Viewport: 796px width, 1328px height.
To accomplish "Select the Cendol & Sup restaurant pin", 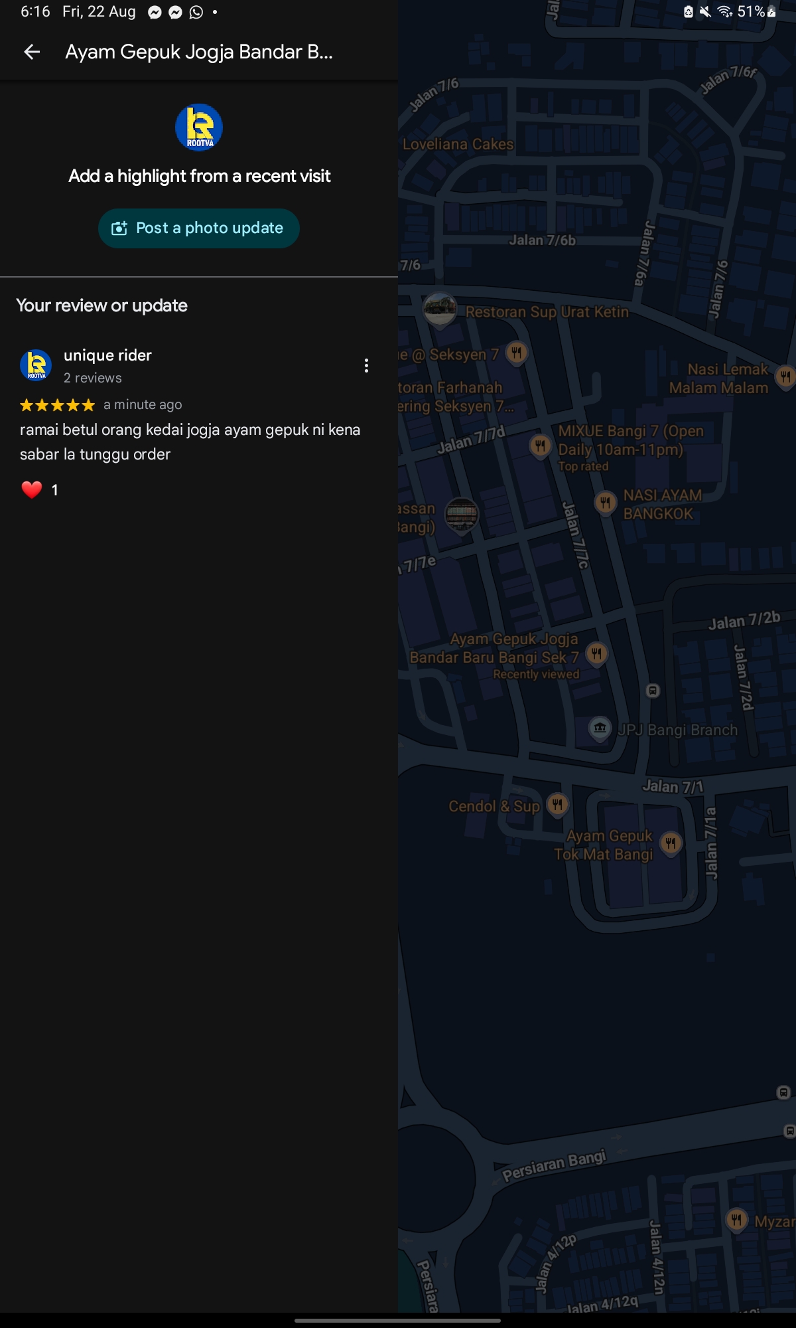I will tap(558, 805).
